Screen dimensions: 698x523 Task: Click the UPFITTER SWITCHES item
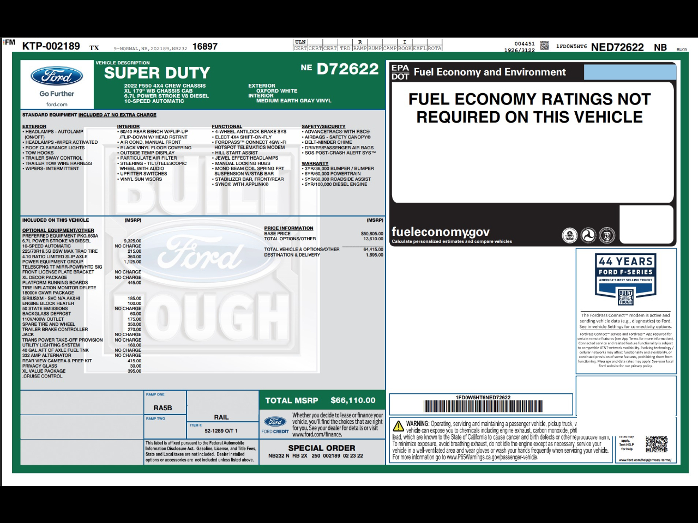(x=142, y=174)
